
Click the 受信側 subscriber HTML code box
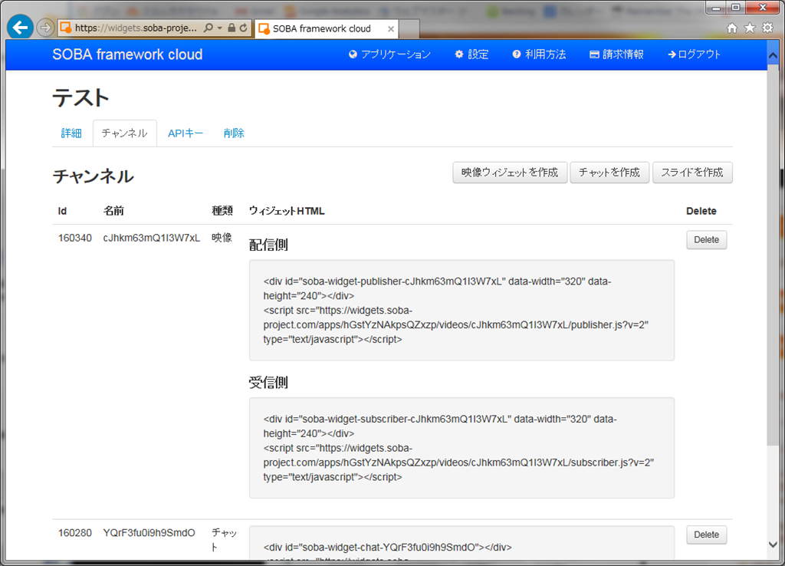click(461, 448)
